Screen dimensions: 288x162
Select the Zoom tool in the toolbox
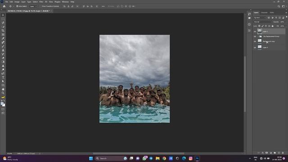3,93
